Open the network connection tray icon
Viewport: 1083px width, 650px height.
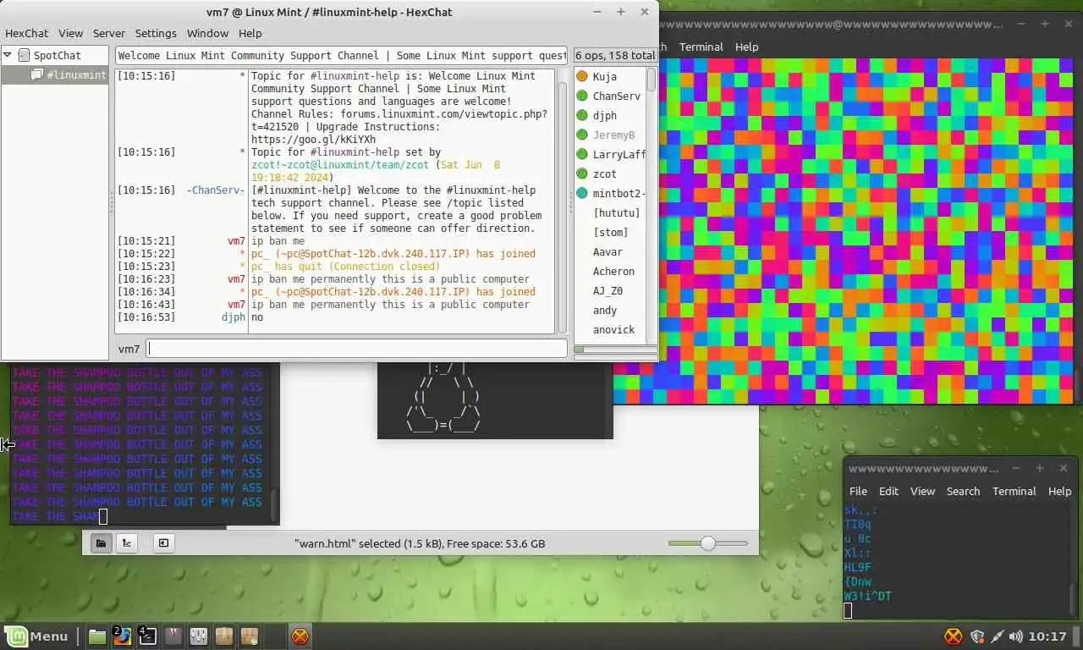(x=997, y=636)
